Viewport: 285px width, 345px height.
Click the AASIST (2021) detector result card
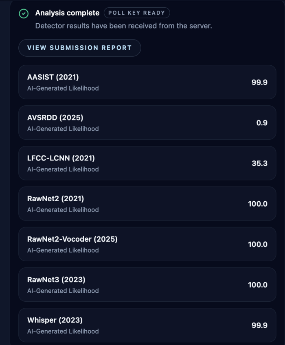146,82
